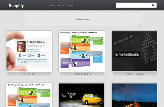
Task: Click the yellow car photo thumbnail
Action: [82, 95]
